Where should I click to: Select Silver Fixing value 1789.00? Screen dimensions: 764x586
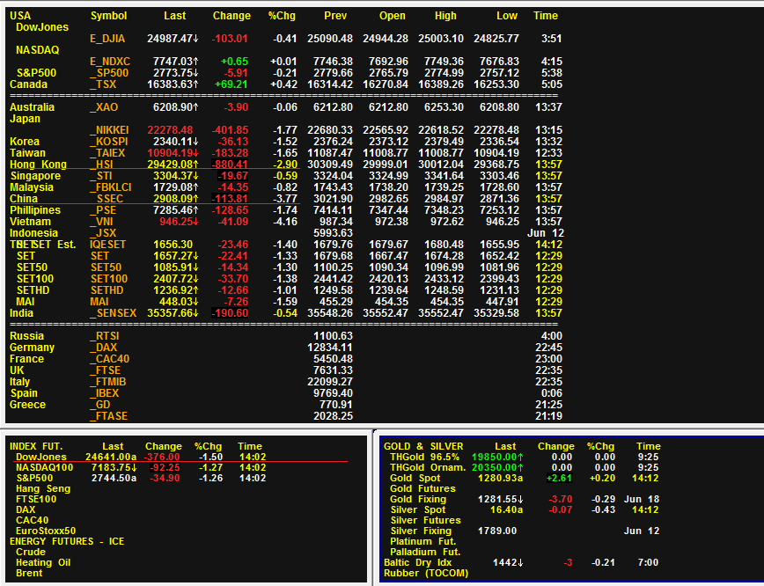click(x=497, y=531)
